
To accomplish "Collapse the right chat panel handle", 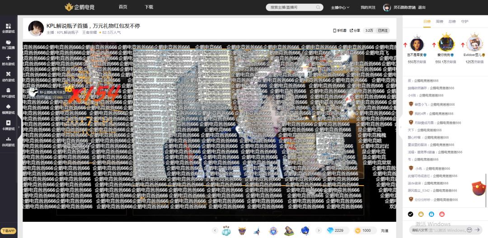I will coord(400,127).
